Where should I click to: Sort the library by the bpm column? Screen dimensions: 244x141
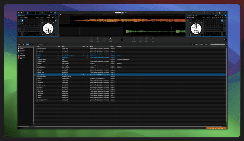click(x=84, y=47)
